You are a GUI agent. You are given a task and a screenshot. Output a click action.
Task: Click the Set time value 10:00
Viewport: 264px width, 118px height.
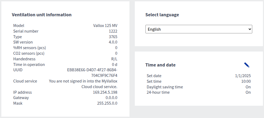pyautogui.click(x=246, y=81)
